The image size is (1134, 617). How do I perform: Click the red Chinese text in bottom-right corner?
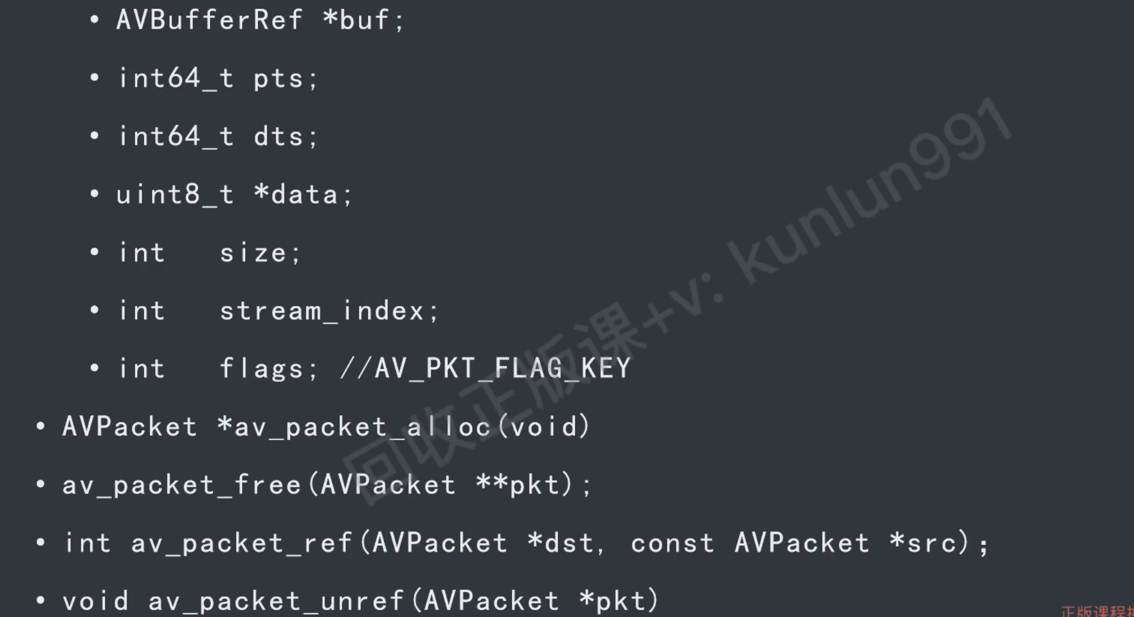click(1096, 611)
